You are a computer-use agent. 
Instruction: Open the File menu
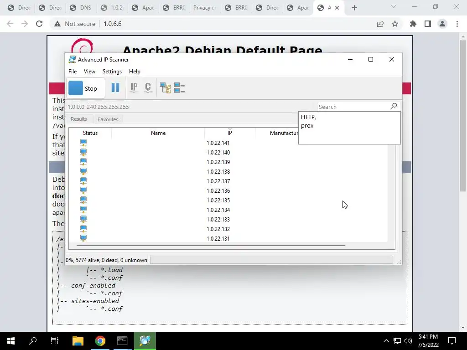(73, 72)
